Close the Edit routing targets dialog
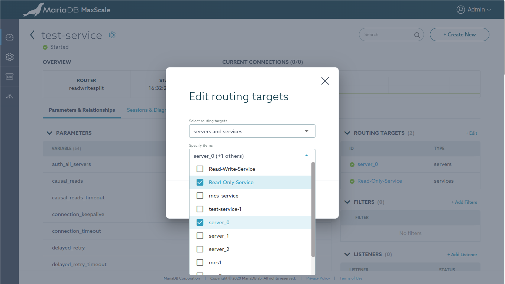Screen dimensions: 505x284 tap(325, 81)
